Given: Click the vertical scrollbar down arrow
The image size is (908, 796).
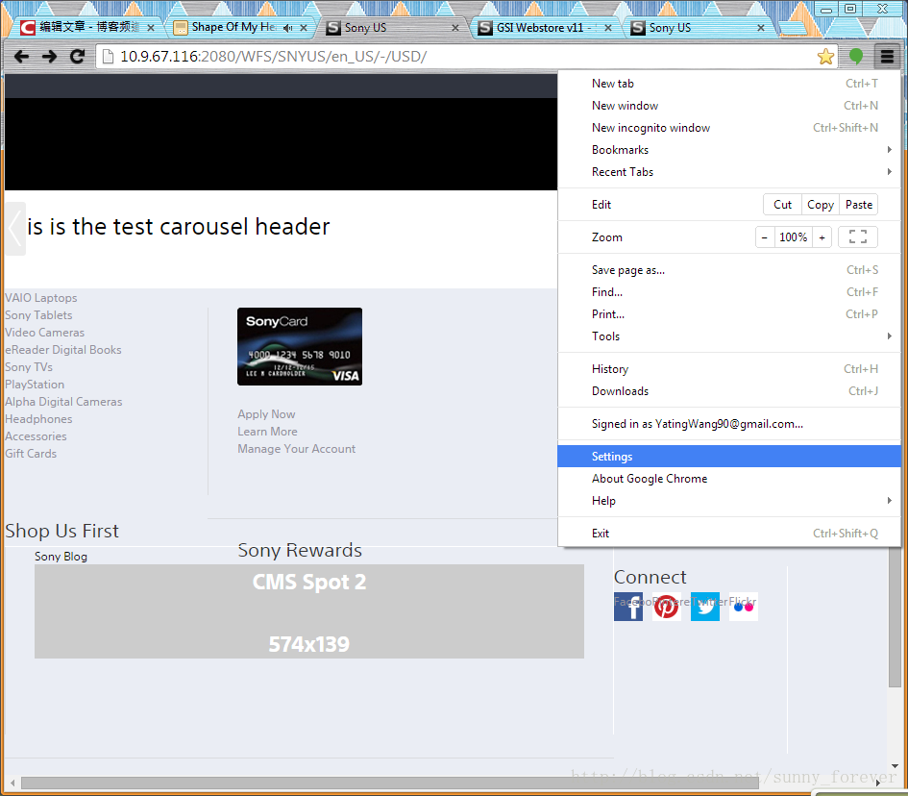Looking at the screenshot, I should coord(895,766).
